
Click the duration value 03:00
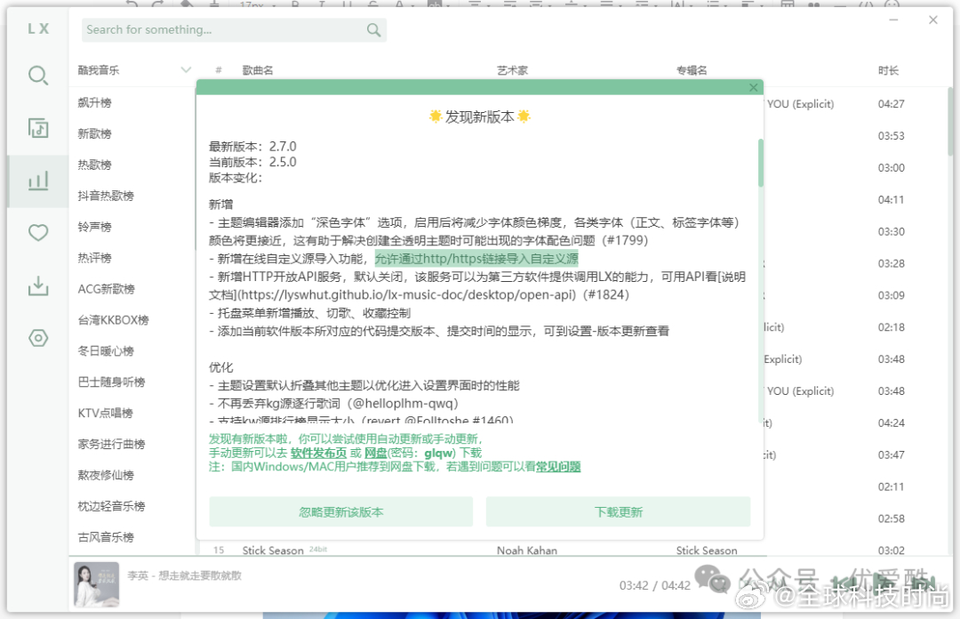coord(891,168)
